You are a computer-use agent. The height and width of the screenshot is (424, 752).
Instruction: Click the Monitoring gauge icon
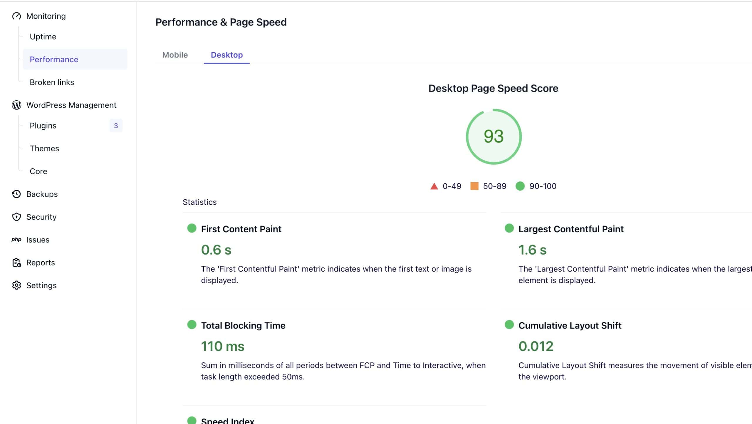coord(16,16)
